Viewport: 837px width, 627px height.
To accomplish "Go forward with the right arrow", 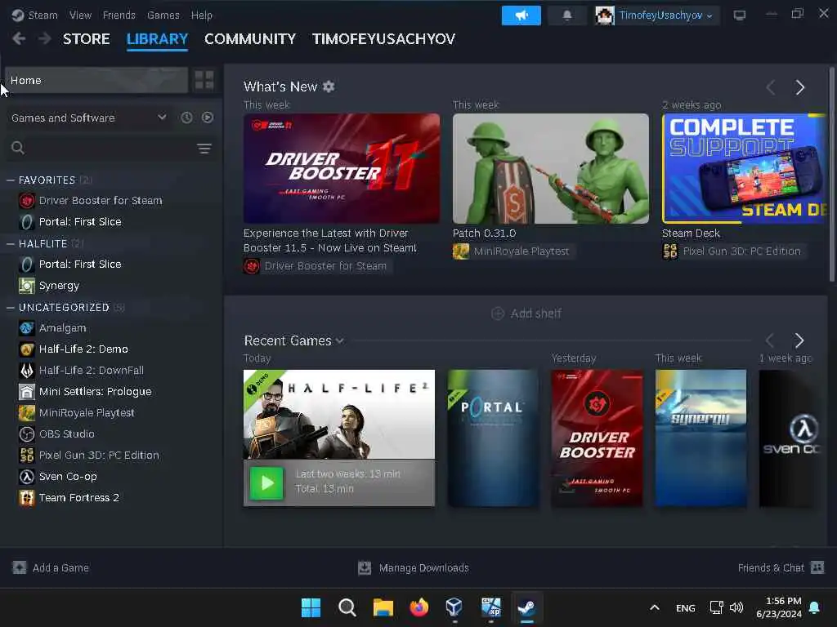I will (x=45, y=38).
